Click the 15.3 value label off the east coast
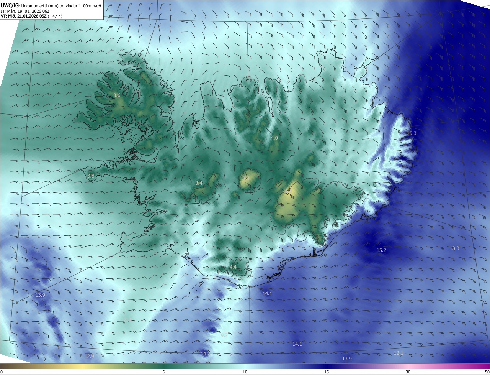The image size is (490, 375). coord(412,133)
